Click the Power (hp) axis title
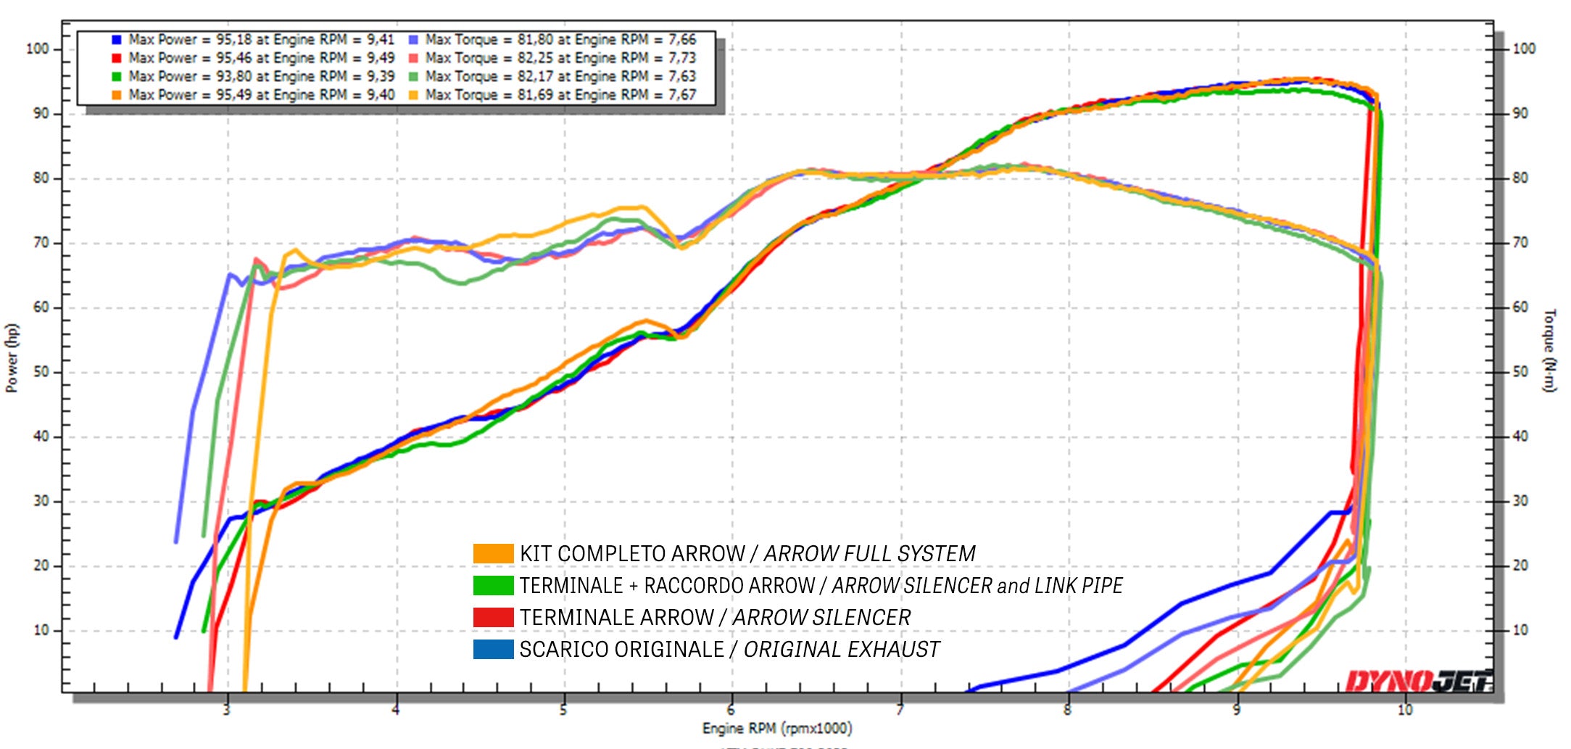The height and width of the screenshot is (749, 1571). (12, 358)
